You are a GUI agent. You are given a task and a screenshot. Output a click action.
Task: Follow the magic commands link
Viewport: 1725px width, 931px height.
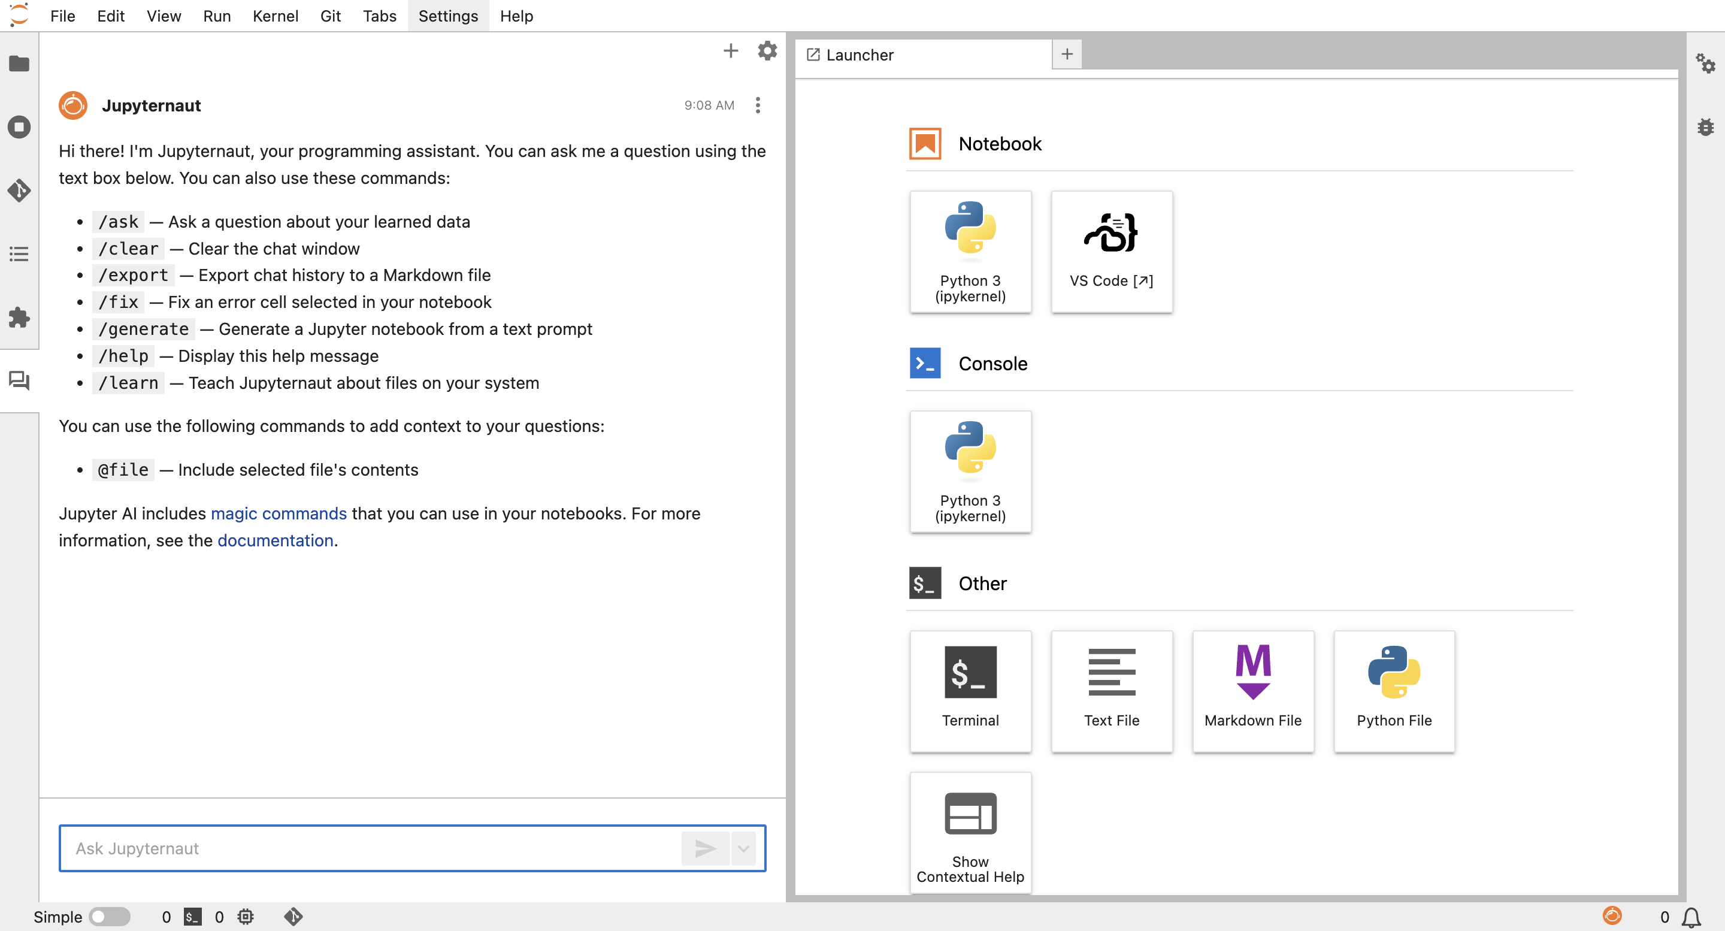point(279,513)
